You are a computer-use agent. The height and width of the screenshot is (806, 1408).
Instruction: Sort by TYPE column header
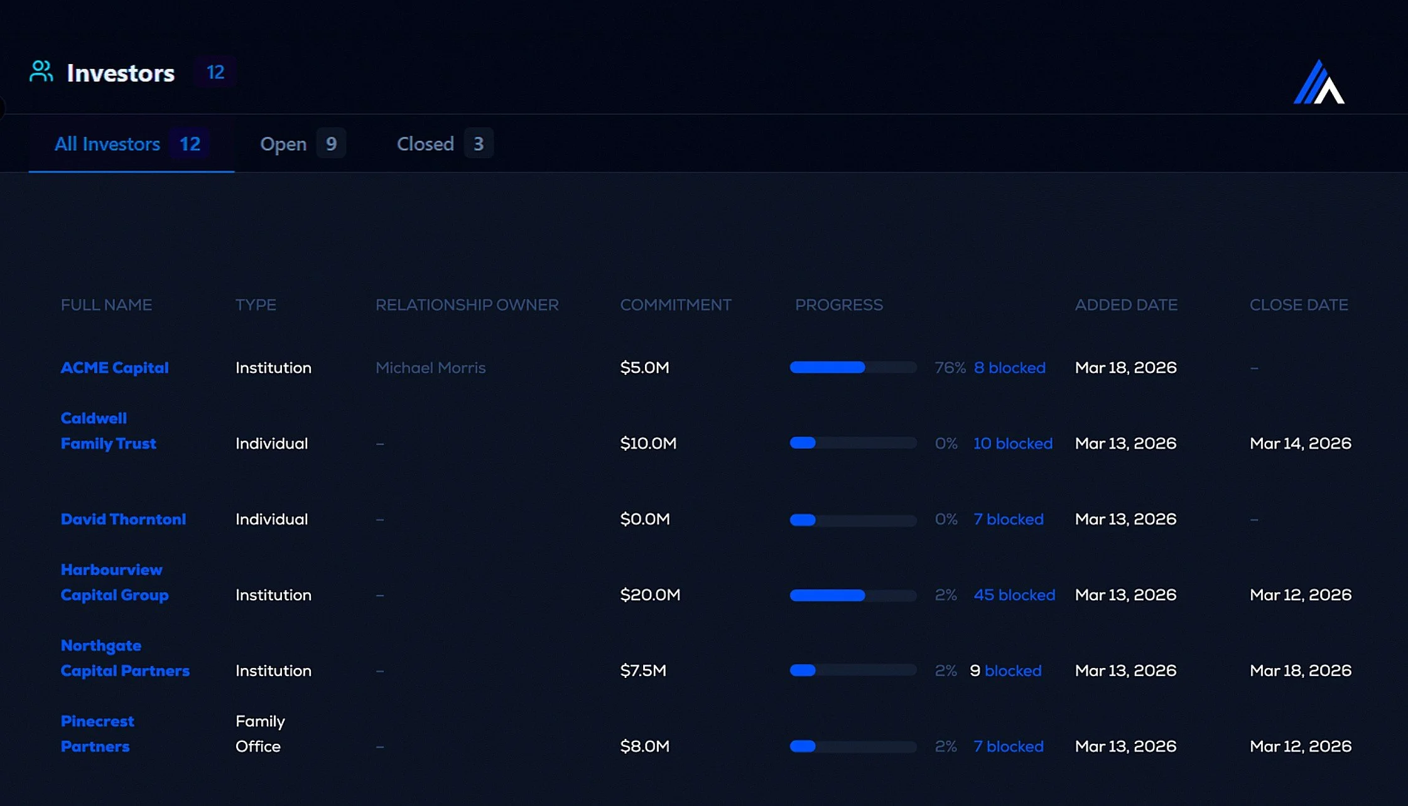pos(256,304)
